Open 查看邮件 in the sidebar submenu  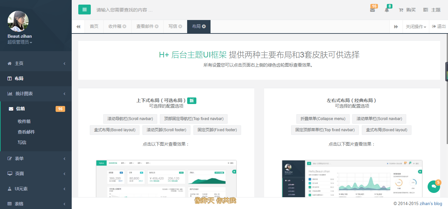(26, 132)
